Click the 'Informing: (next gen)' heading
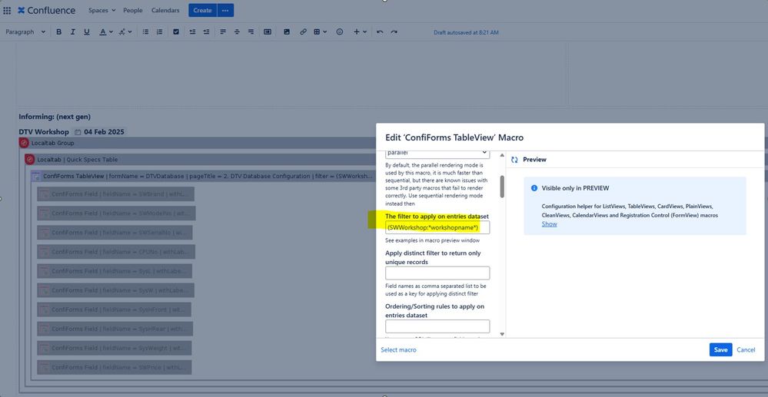This screenshot has width=768, height=397. [55, 117]
